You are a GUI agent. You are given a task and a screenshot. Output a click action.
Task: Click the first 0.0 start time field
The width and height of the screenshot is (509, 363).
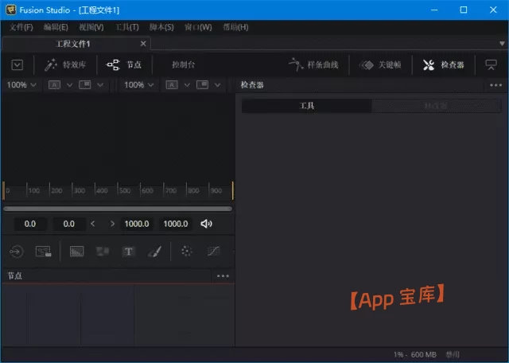point(30,224)
